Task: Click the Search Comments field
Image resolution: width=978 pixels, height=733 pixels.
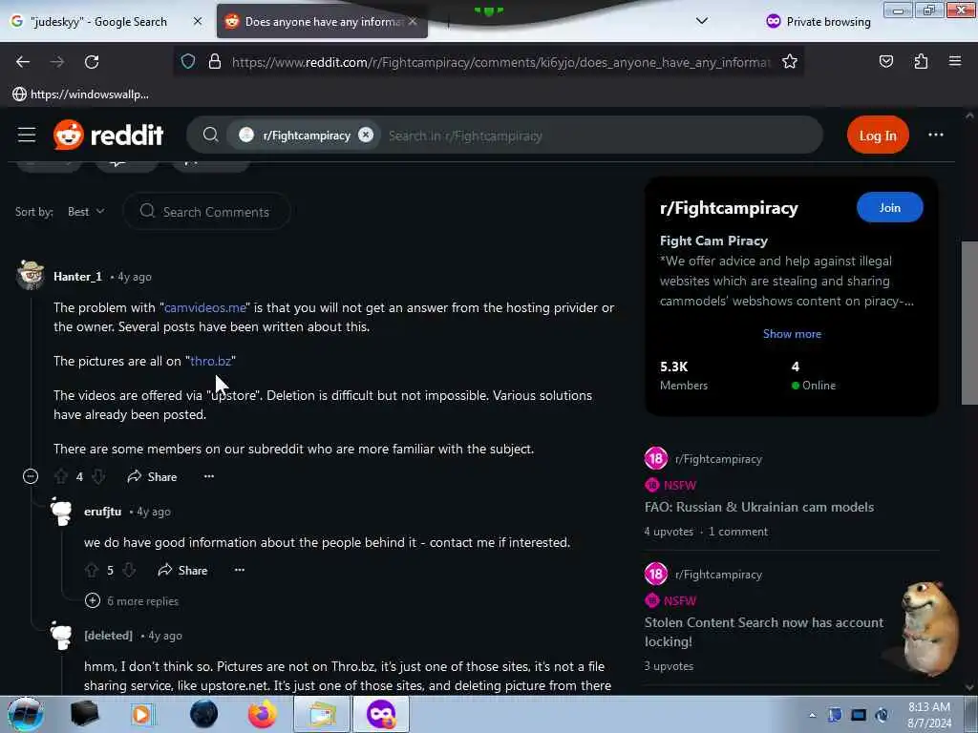Action: 206,212
